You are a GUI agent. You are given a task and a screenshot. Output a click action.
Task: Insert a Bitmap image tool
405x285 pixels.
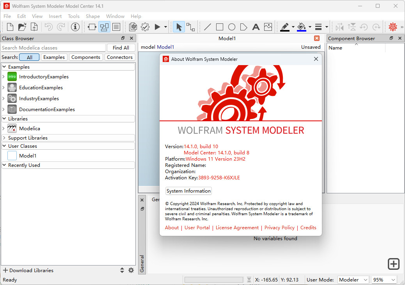268,27
